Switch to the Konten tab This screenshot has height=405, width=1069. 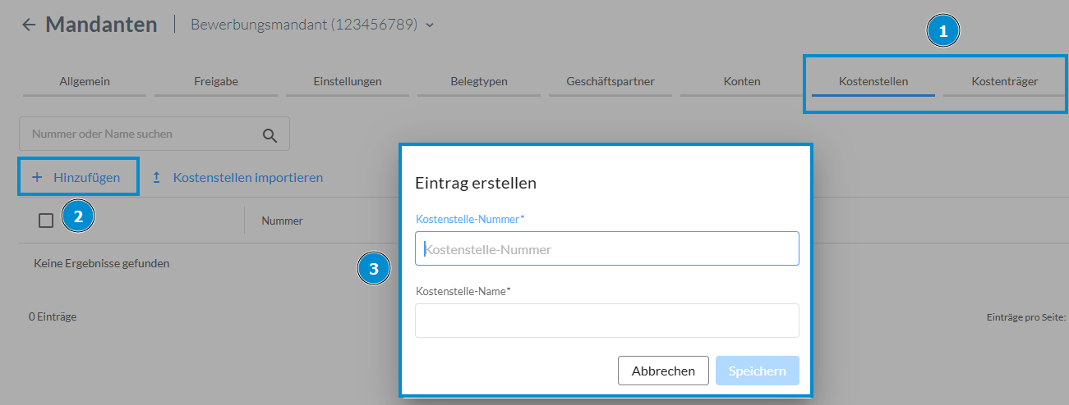(x=742, y=81)
